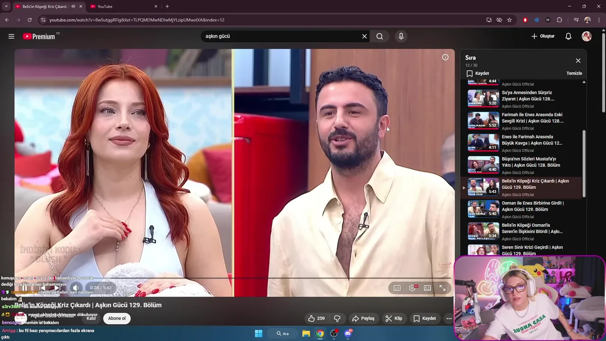Enter fullscreen mode in the player
The height and width of the screenshot is (341, 606).
(x=442, y=288)
